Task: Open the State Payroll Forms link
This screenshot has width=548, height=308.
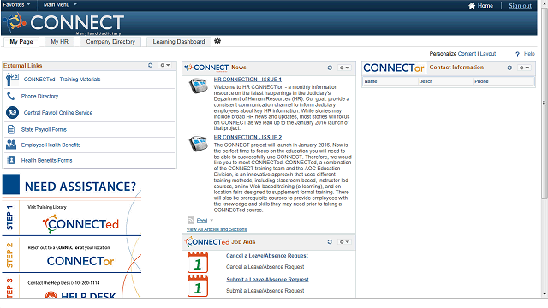Action: (44, 129)
